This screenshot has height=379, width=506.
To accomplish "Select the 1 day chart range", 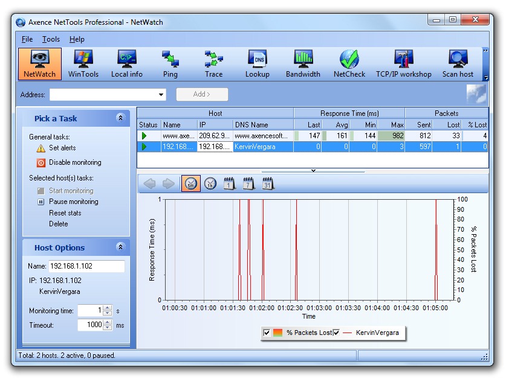I will (x=230, y=183).
